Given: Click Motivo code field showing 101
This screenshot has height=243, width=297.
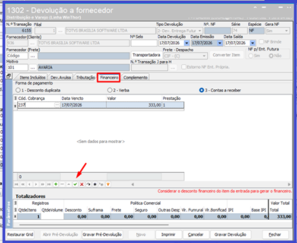Looking at the screenshot, I should point(17,68).
